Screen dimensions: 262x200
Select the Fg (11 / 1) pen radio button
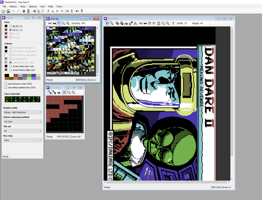(10, 30)
